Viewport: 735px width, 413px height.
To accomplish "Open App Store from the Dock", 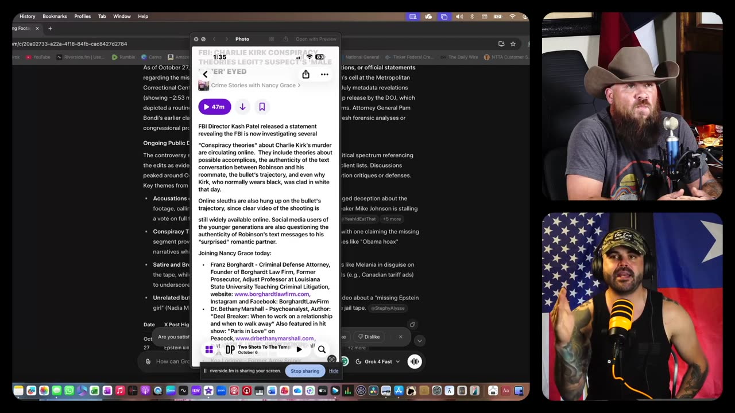I will (399, 391).
